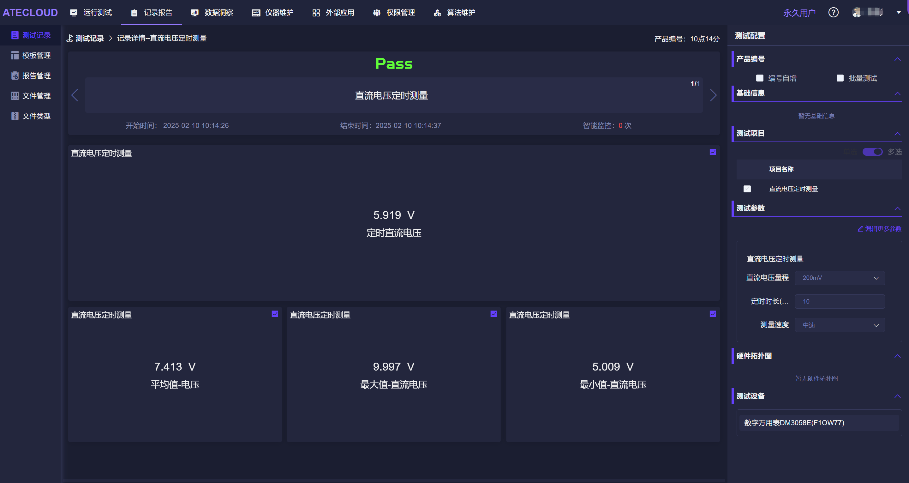Go to next test item arrow
The image size is (909, 483).
pyautogui.click(x=713, y=95)
